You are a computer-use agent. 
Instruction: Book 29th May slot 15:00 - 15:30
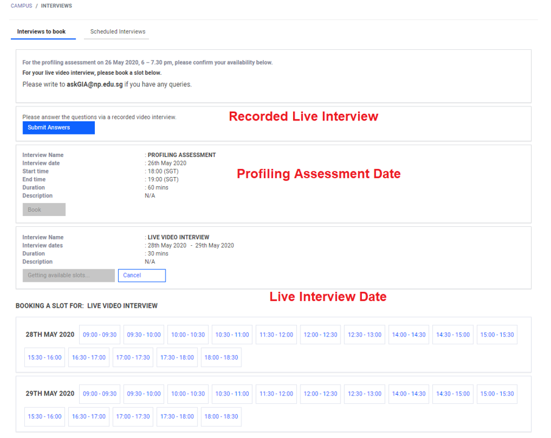(497, 394)
